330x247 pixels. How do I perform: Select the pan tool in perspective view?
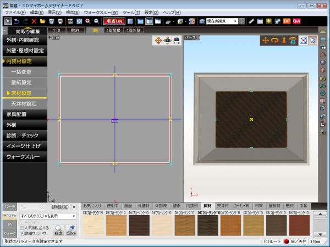[265, 40]
